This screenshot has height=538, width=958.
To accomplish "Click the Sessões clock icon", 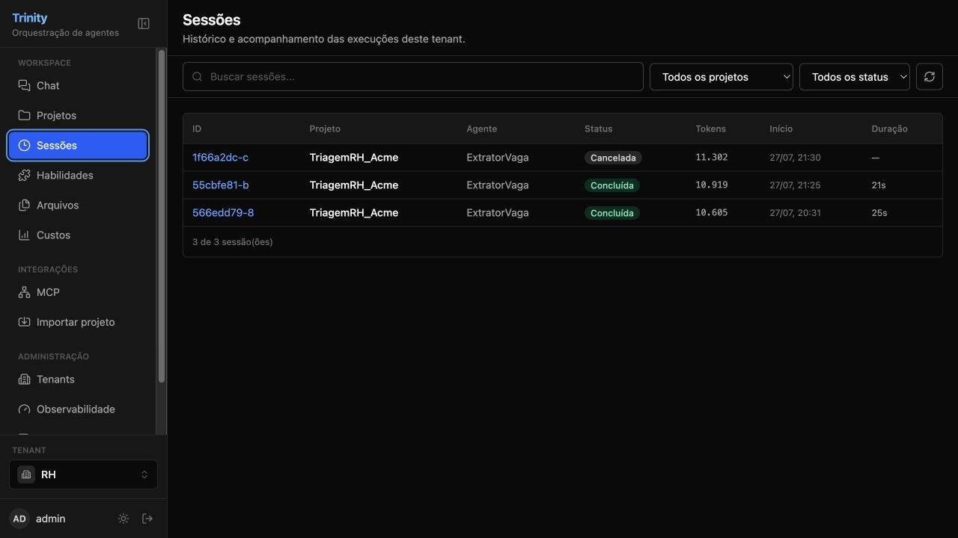I will pos(25,146).
